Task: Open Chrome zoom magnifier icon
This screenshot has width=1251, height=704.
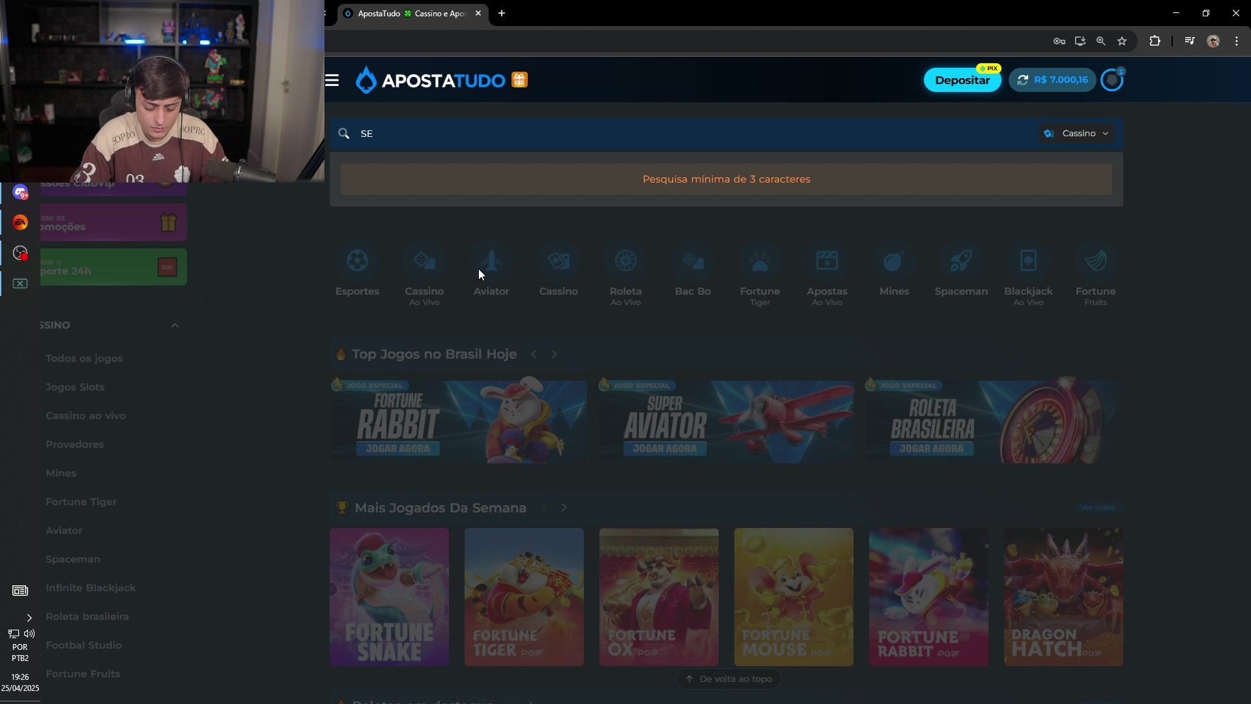Action: pos(1101,41)
